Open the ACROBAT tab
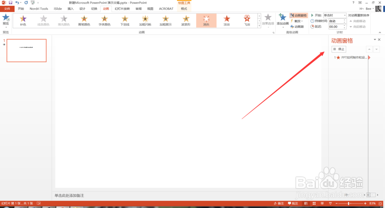The height and width of the screenshot is (208, 385). pos(166,8)
